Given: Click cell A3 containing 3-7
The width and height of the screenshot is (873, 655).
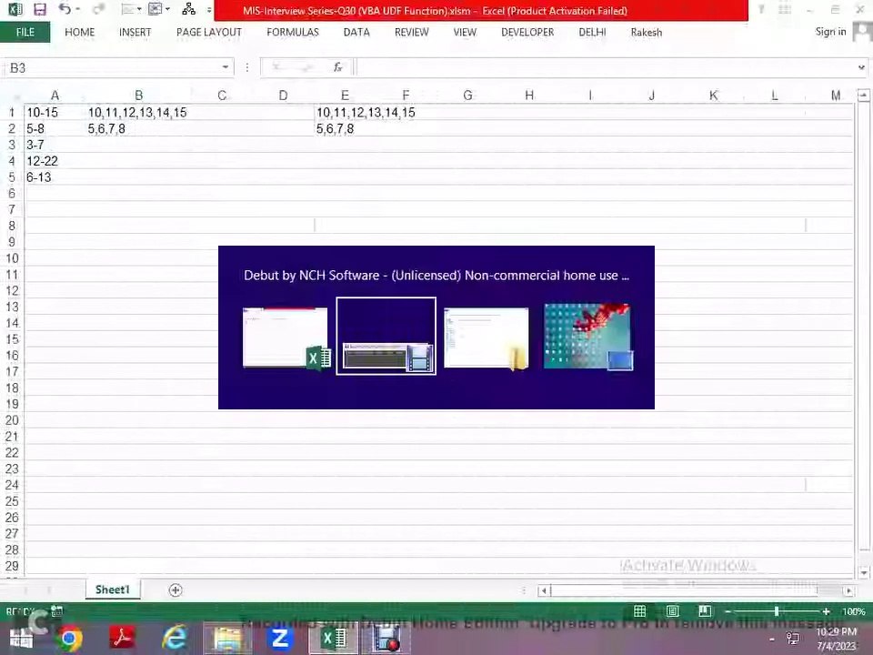Looking at the screenshot, I should pyautogui.click(x=55, y=145).
